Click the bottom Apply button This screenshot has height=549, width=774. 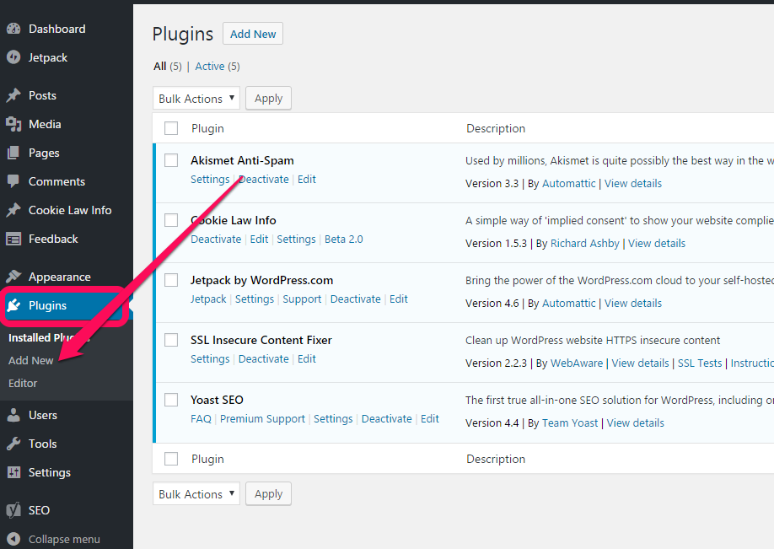(x=268, y=493)
